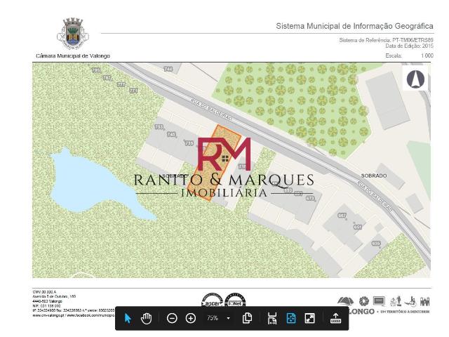Click parcel label 667 on map

pyautogui.click(x=342, y=216)
